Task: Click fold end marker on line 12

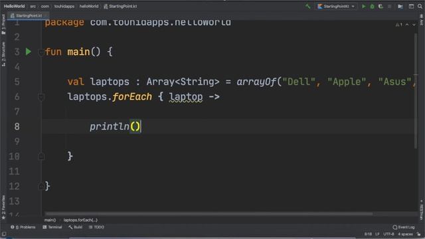Action: click(41, 186)
